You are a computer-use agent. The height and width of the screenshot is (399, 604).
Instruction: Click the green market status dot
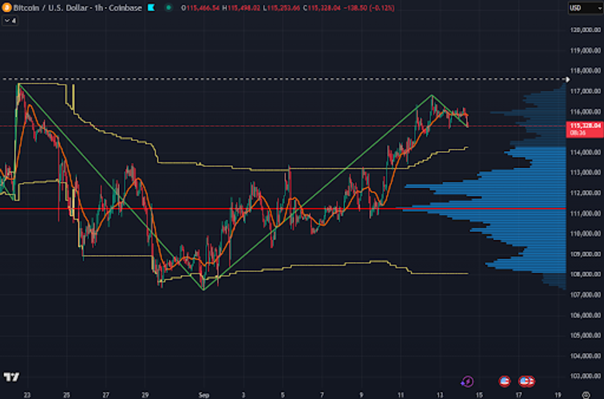[168, 7]
